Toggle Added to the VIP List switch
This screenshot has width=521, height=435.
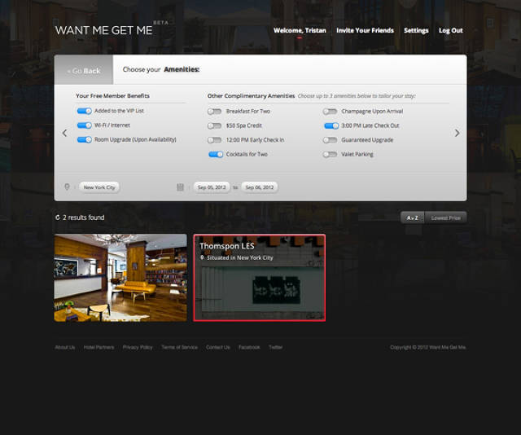(85, 111)
